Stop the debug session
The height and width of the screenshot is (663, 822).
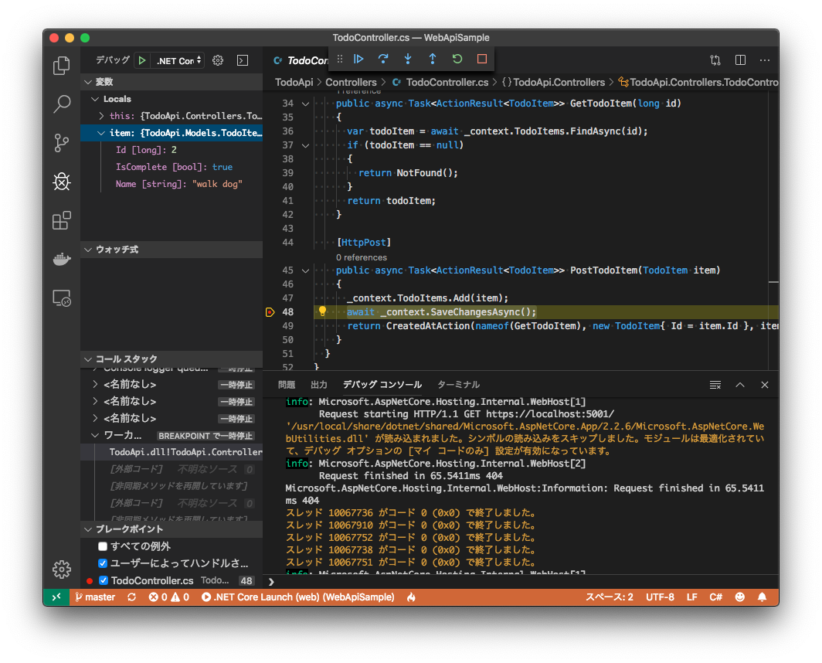point(482,59)
